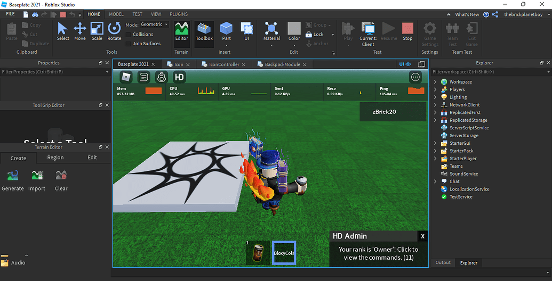Expand the Players node
Image resolution: width=552 pixels, height=281 pixels.
(435, 89)
